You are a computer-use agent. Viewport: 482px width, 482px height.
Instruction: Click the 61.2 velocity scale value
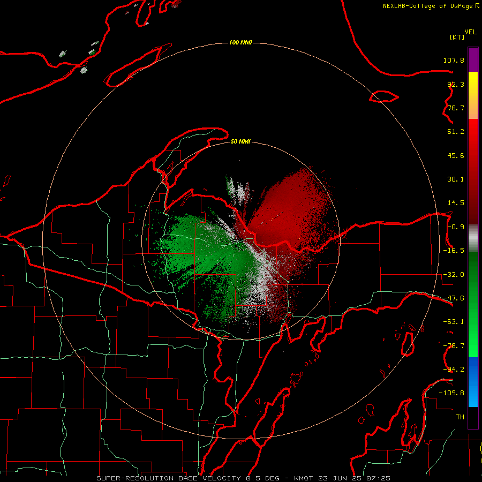[x=456, y=132]
